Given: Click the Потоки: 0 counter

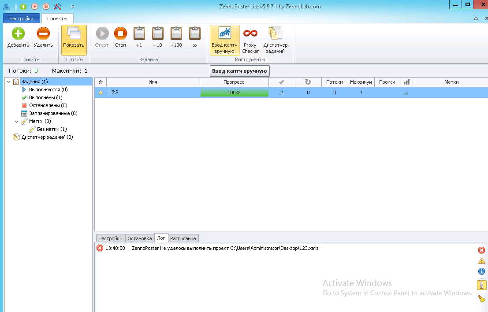Looking at the screenshot, I should click(23, 71).
